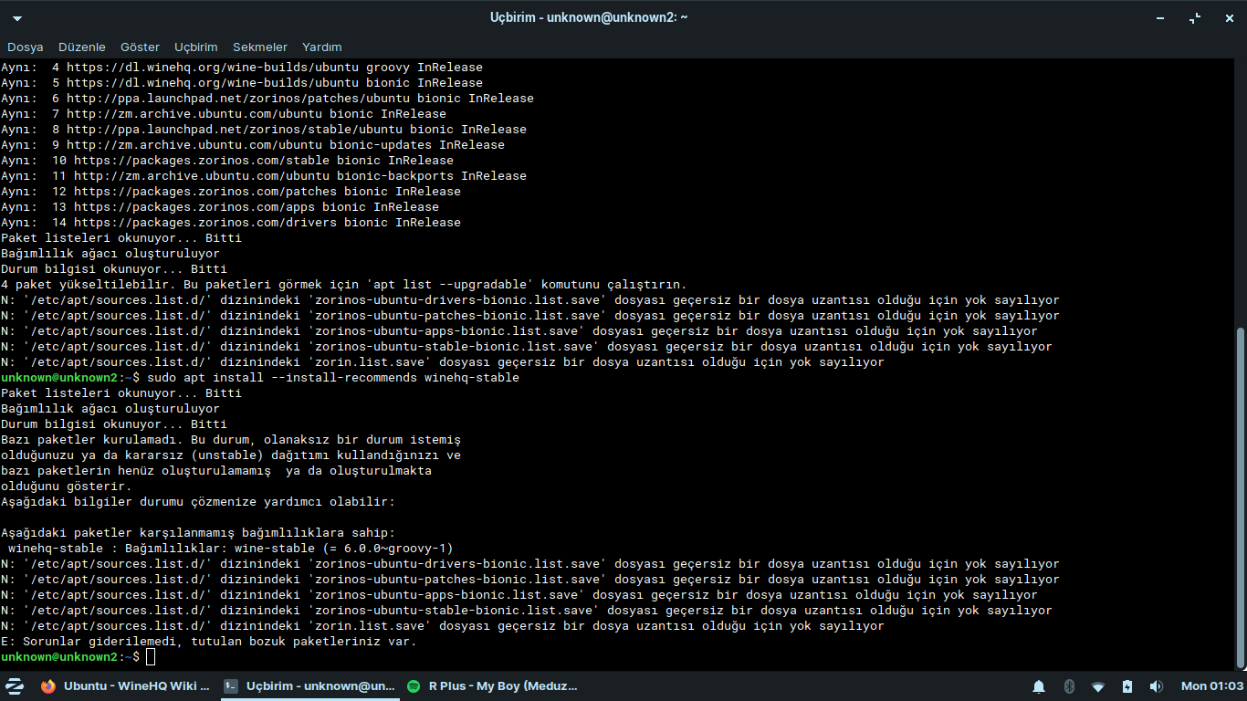The image size is (1247, 701).
Task: Click the terminal title 'Uçbirim - unknown@unknown2: ~'
Action: [x=589, y=18]
